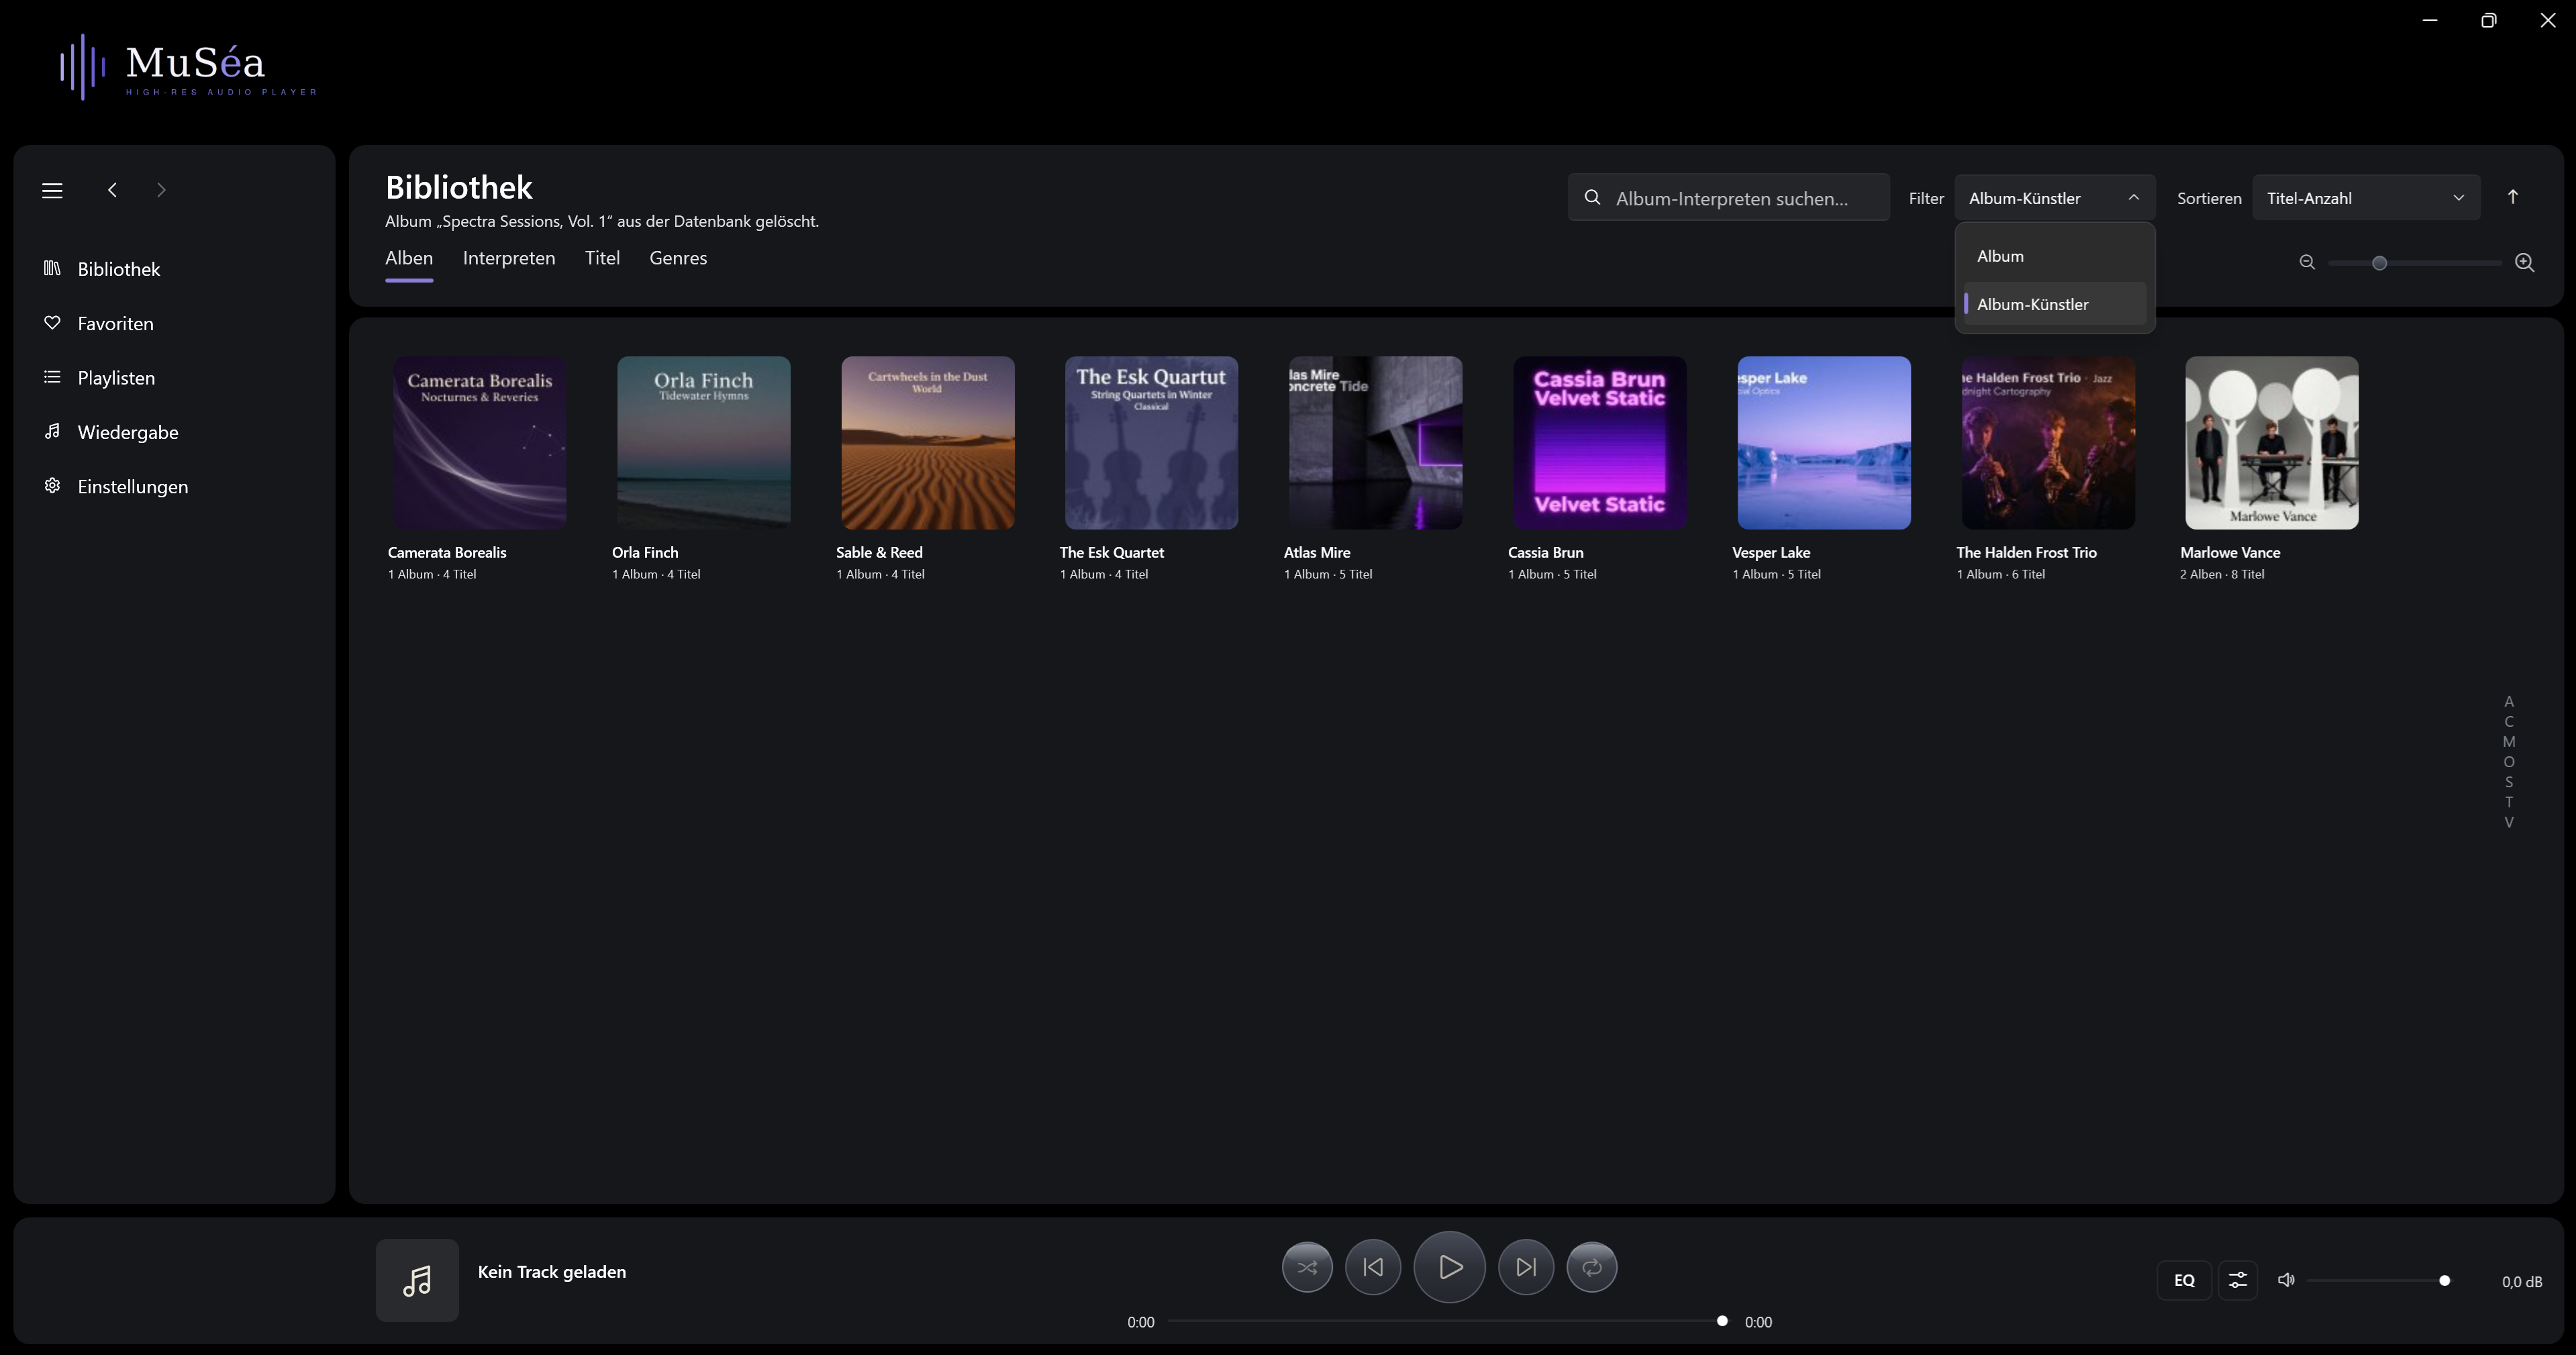Click the playback progress bar

point(1447,1321)
